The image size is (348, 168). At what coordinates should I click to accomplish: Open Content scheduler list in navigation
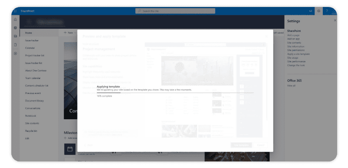[x=37, y=86]
